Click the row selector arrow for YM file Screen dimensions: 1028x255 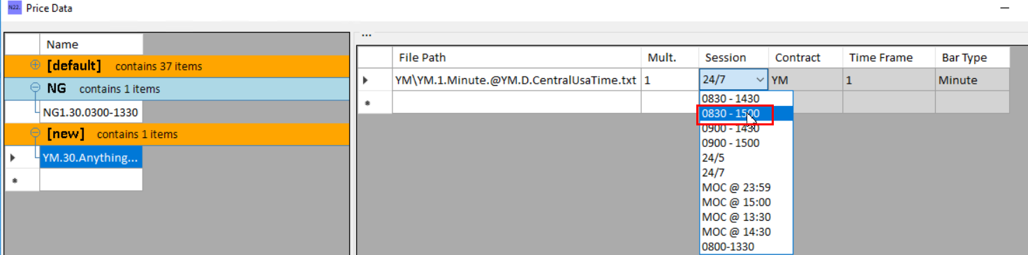tap(366, 80)
